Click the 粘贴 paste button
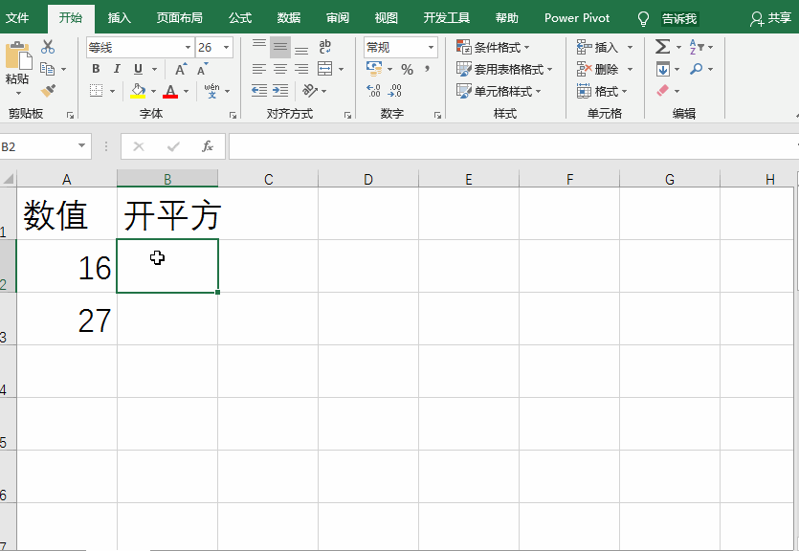This screenshot has width=799, height=551. pyautogui.click(x=17, y=67)
